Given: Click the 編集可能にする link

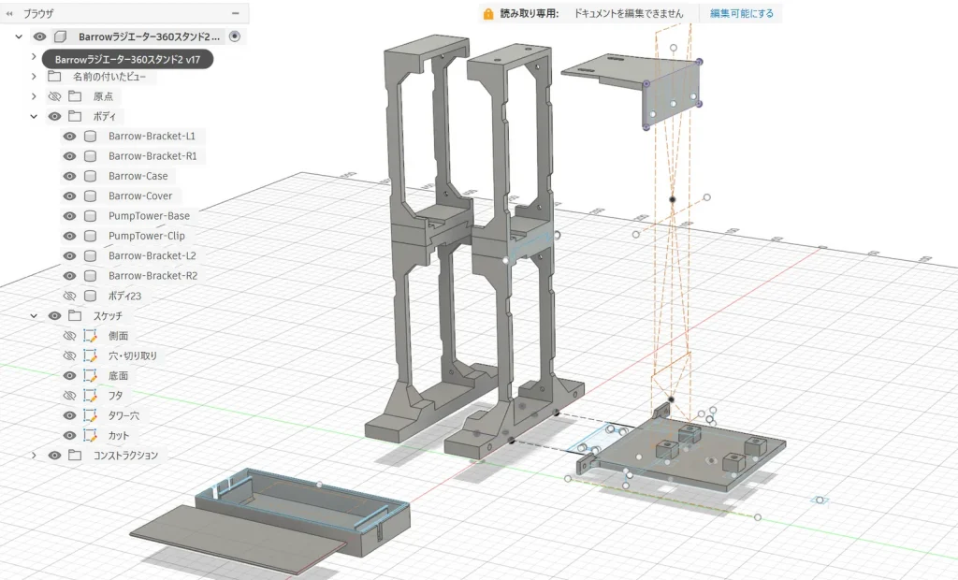Looking at the screenshot, I should tap(741, 14).
